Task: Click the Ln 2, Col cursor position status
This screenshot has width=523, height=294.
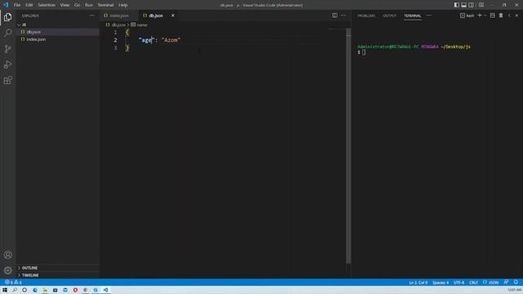Action: tap(418, 283)
